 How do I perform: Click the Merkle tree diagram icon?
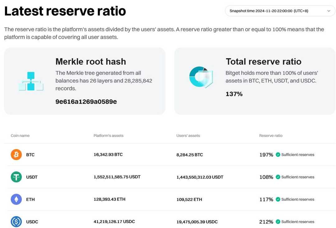coord(31,81)
